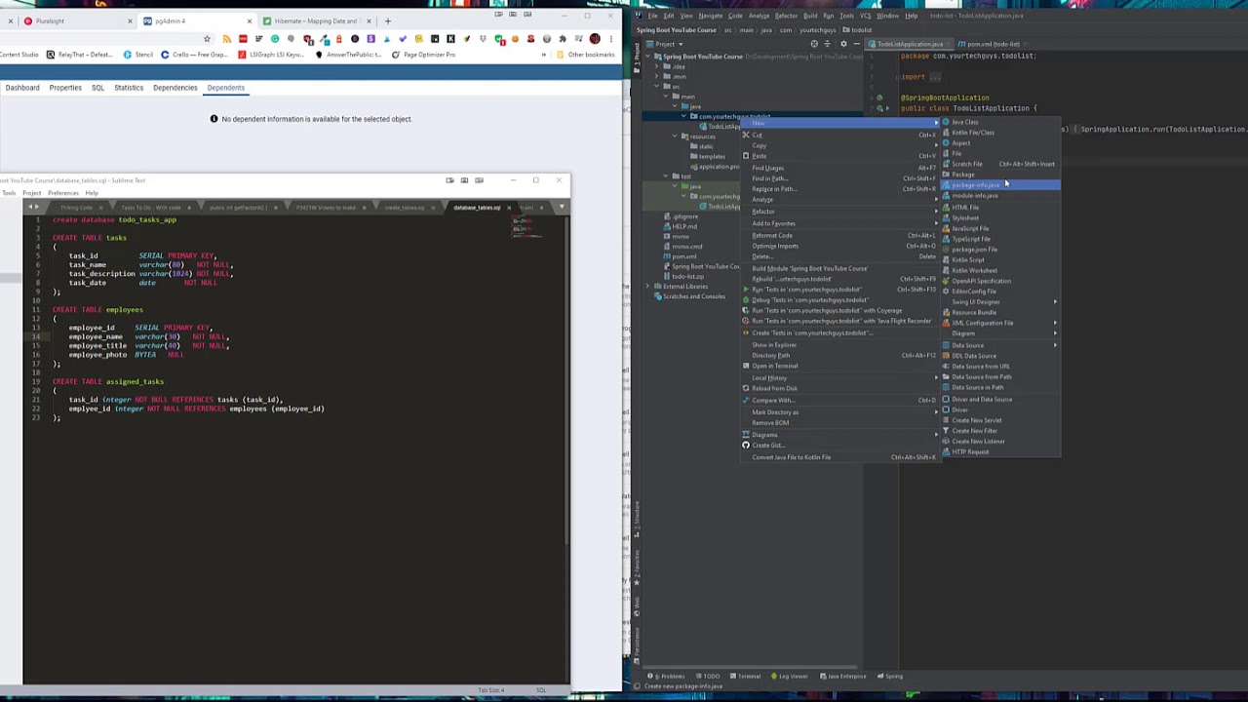Click the OpenAPI Specification icon
The height and width of the screenshot is (702, 1248).
coord(946,281)
